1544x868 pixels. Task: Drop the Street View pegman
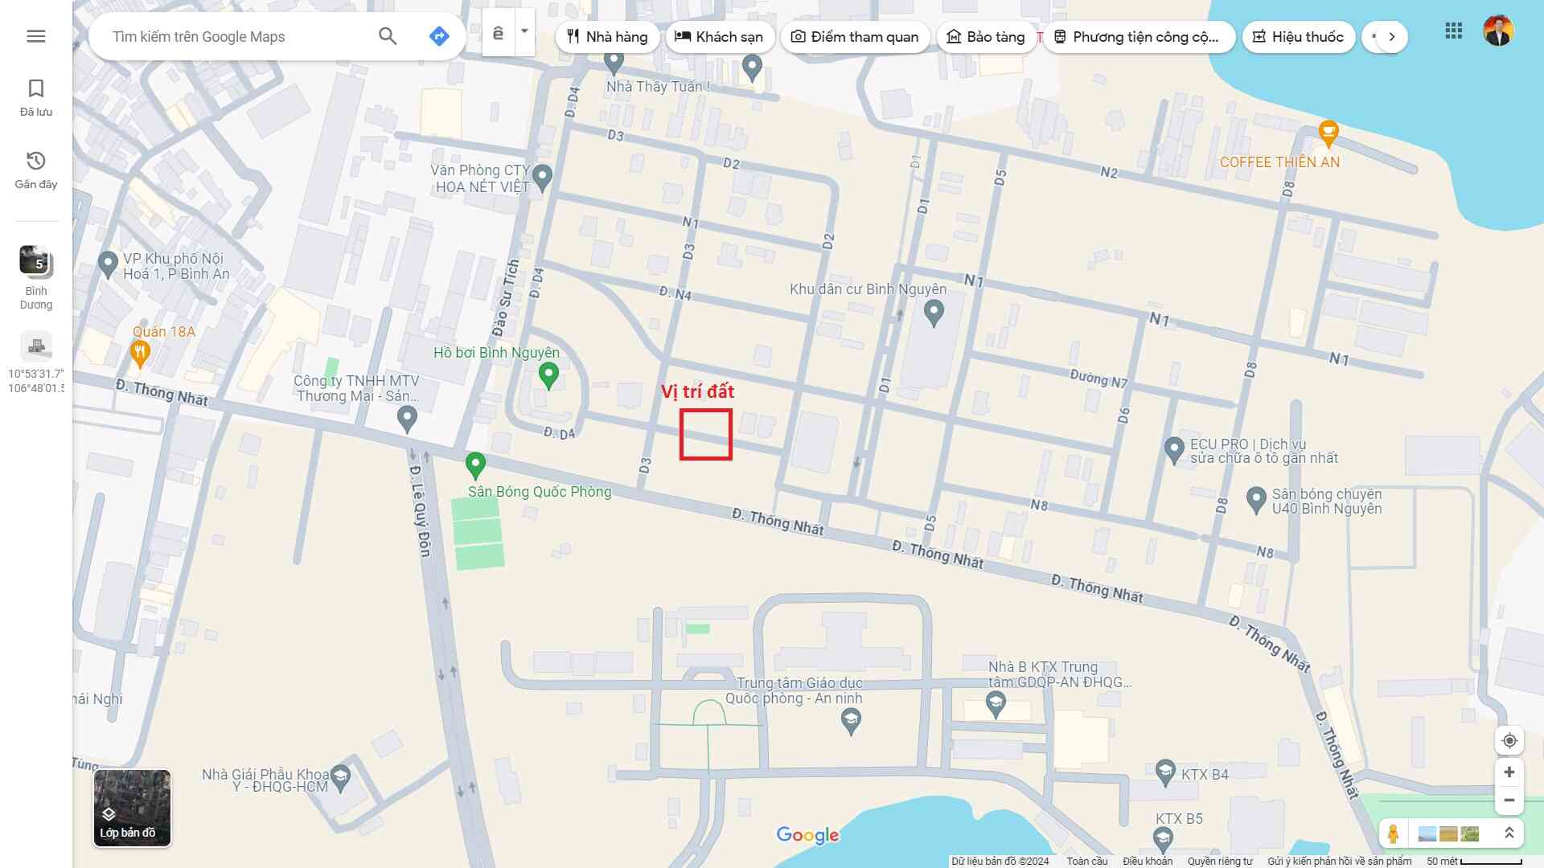pos(1393,833)
